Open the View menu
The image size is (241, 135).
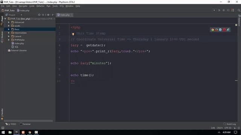(14, 6)
